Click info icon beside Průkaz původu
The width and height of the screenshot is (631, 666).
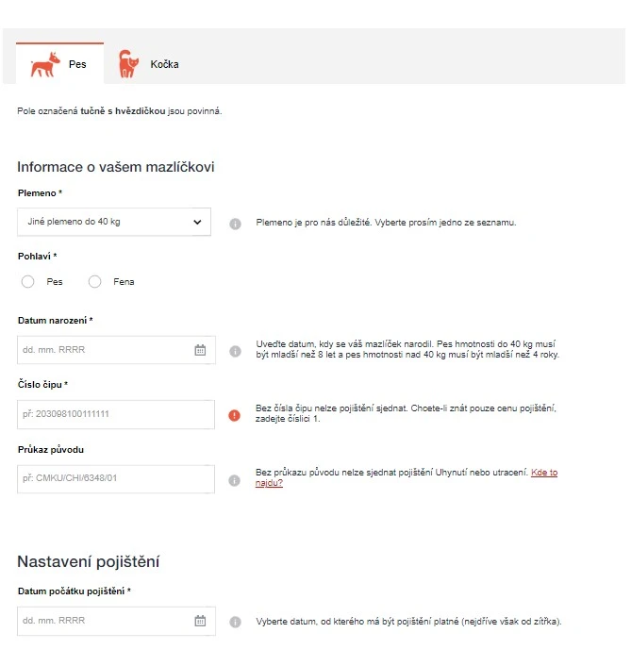click(x=235, y=480)
